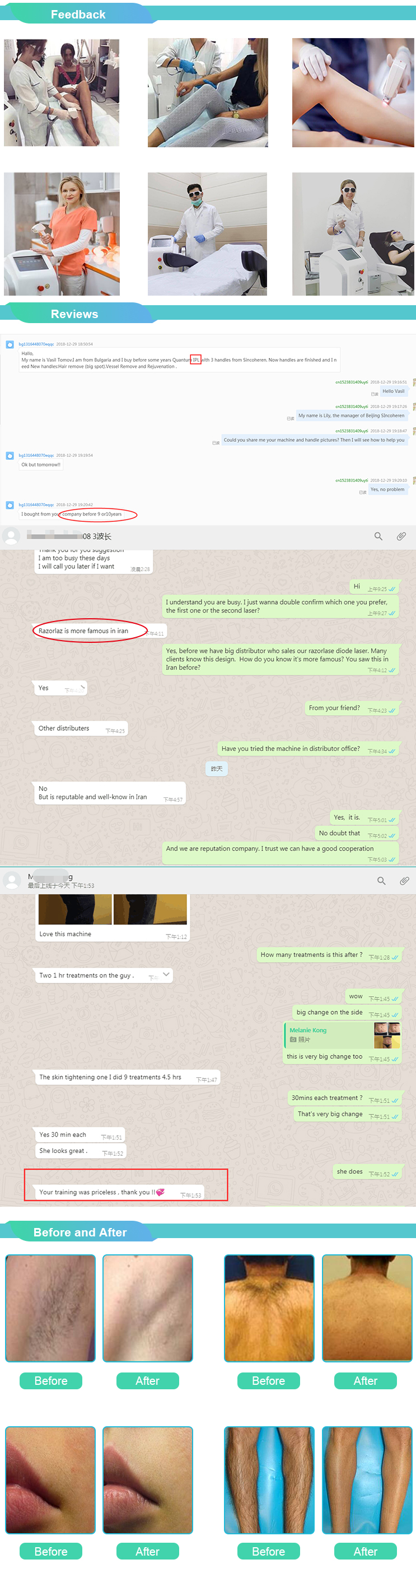
Task: Click search icon in first WhatsApp chat header
Action: click(378, 536)
